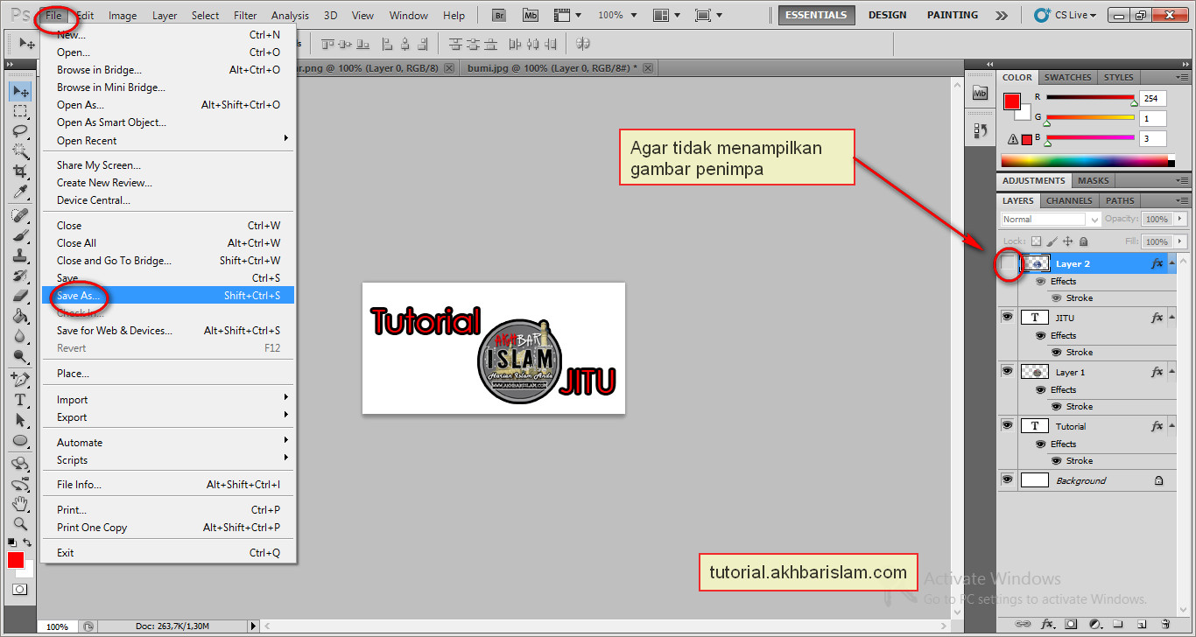Collapse JITU layer effects list

pos(1171,318)
